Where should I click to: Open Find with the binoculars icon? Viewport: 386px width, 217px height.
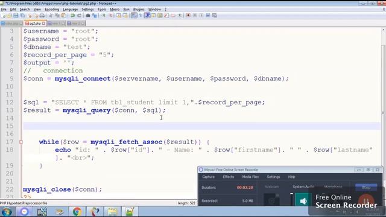click(x=88, y=16)
